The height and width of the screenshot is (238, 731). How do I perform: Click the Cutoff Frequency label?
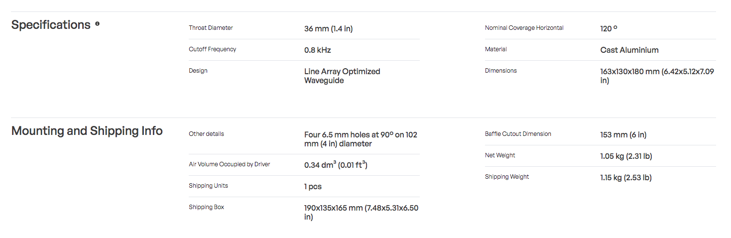[x=213, y=49]
